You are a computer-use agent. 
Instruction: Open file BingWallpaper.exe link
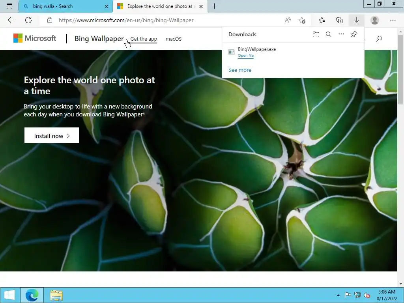click(x=246, y=56)
